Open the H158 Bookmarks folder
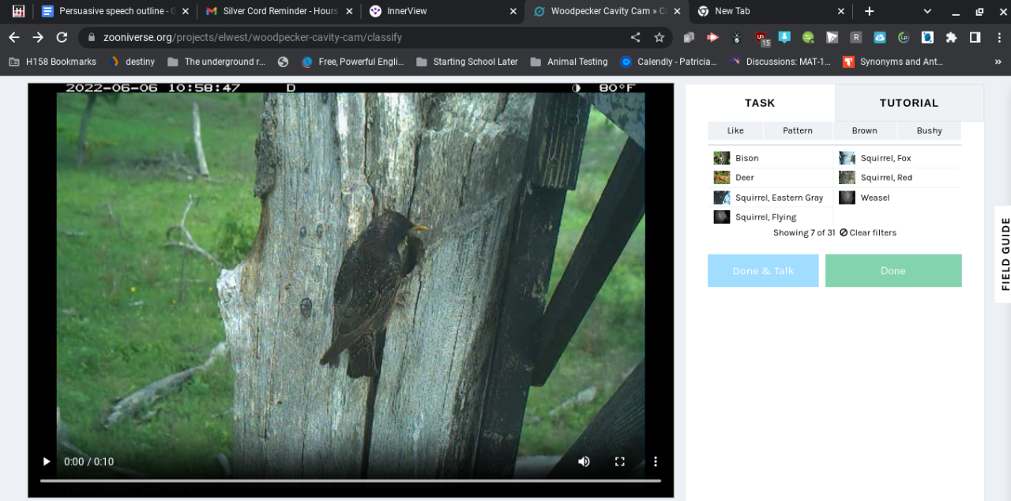This screenshot has width=1011, height=501. (x=52, y=62)
